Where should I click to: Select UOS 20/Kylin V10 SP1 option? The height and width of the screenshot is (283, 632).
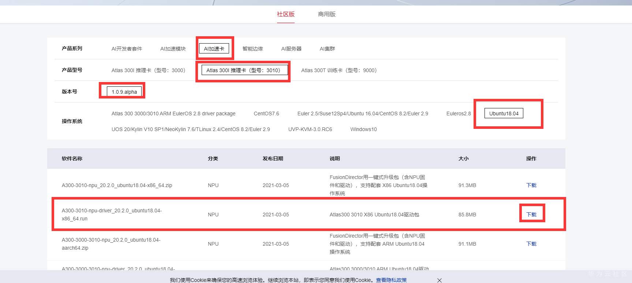pyautogui.click(x=191, y=129)
